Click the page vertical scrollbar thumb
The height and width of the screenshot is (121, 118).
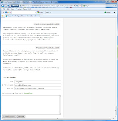[116, 110]
